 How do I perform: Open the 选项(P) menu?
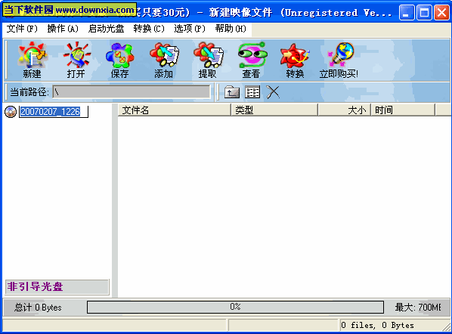pyautogui.click(x=190, y=29)
